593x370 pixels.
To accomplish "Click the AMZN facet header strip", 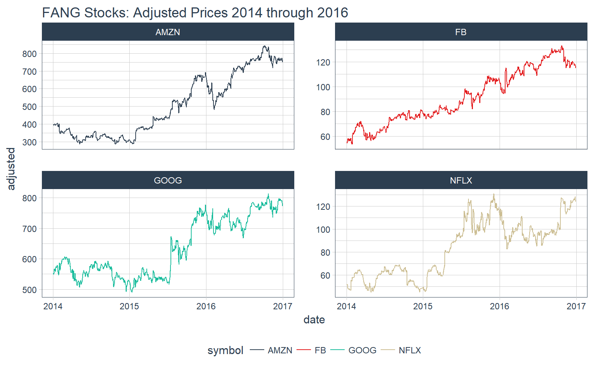I will pyautogui.click(x=168, y=32).
